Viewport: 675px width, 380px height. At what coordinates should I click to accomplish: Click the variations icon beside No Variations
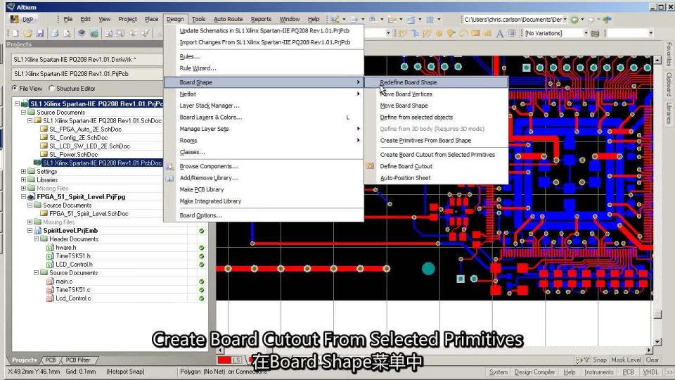click(596, 33)
